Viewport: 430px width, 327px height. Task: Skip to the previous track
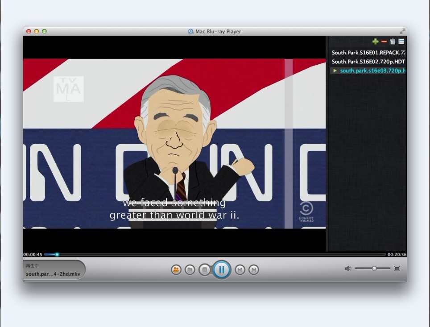click(240, 269)
